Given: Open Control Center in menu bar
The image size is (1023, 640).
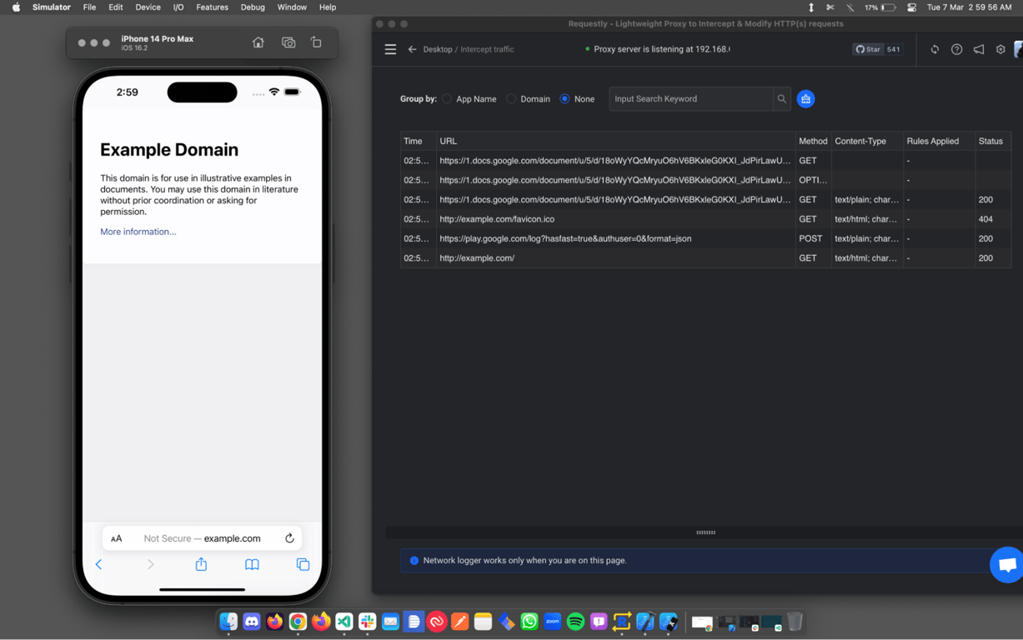Looking at the screenshot, I should (x=911, y=7).
